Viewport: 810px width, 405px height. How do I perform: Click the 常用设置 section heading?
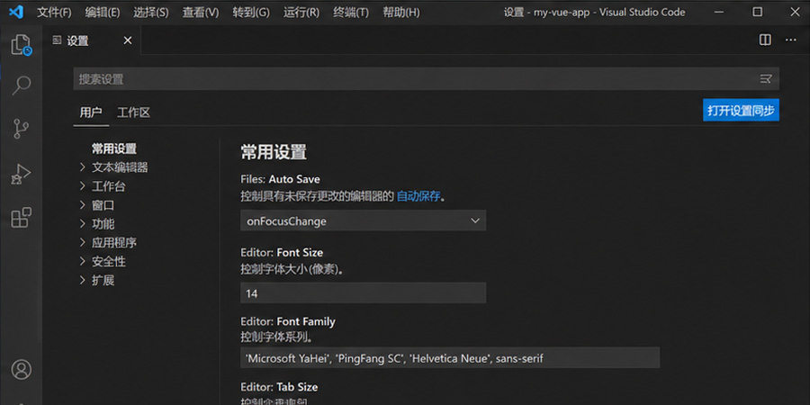[x=274, y=152]
